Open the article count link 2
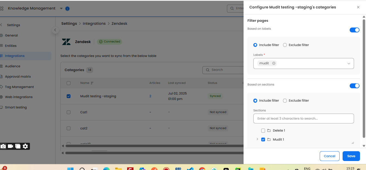366x170 pixels. coord(150,96)
